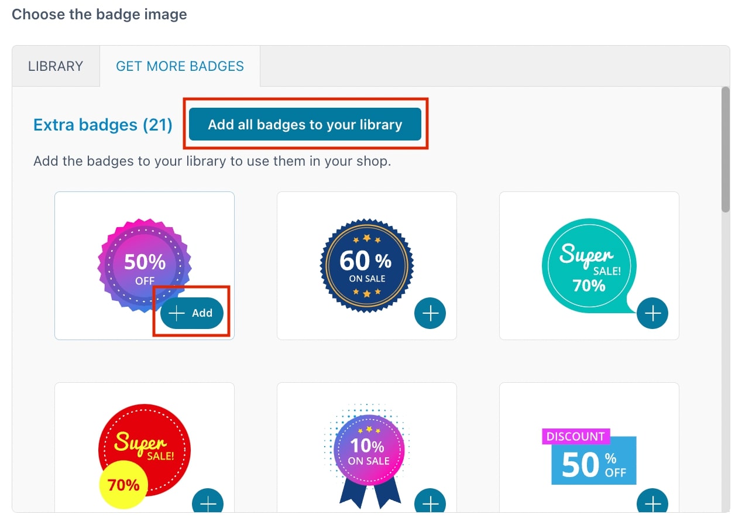Click the badge list vertical scrollbar thumb

coord(726,149)
